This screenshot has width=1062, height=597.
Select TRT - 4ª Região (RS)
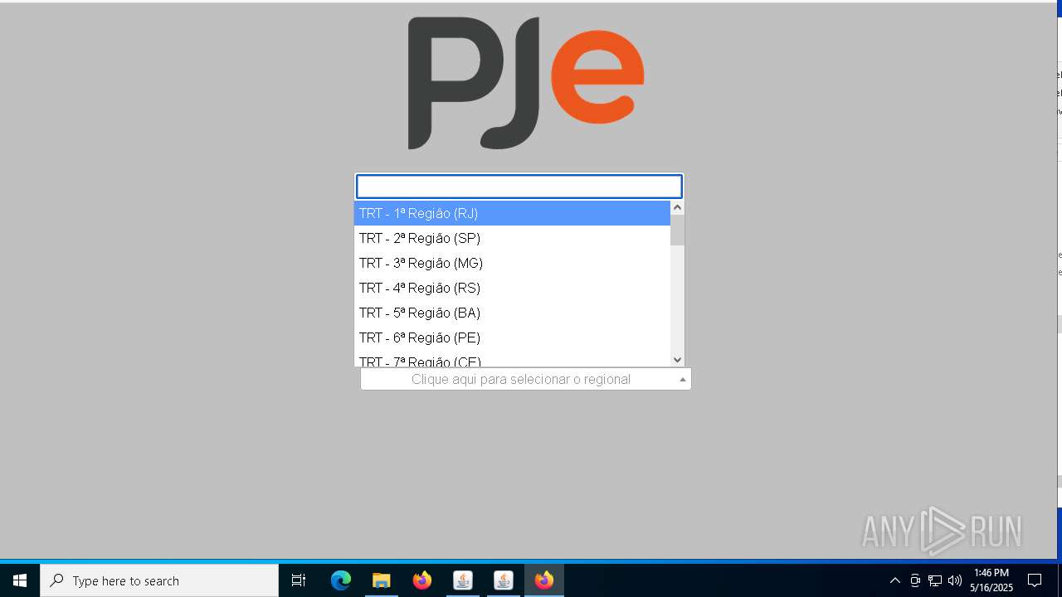512,288
